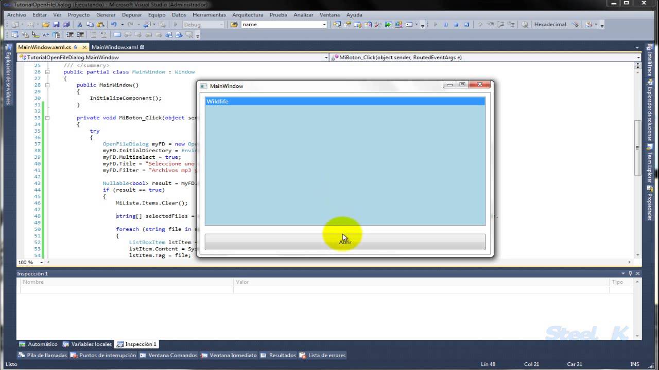Screen dimensions: 659x370
Task: Decrease line indent toolbar icon
Action: pyautogui.click(x=70, y=34)
